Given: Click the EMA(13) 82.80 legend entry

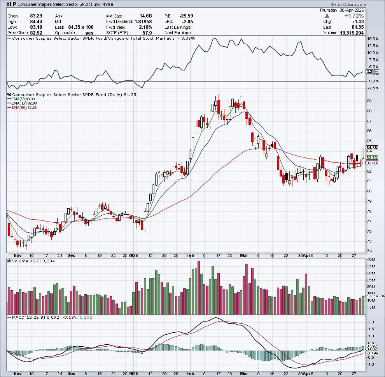Looking at the screenshot, I should click(22, 103).
